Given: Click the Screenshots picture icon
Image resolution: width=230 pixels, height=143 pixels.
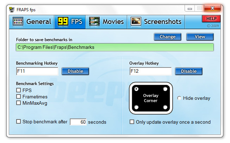Looking at the screenshot, I should tap(136, 21).
